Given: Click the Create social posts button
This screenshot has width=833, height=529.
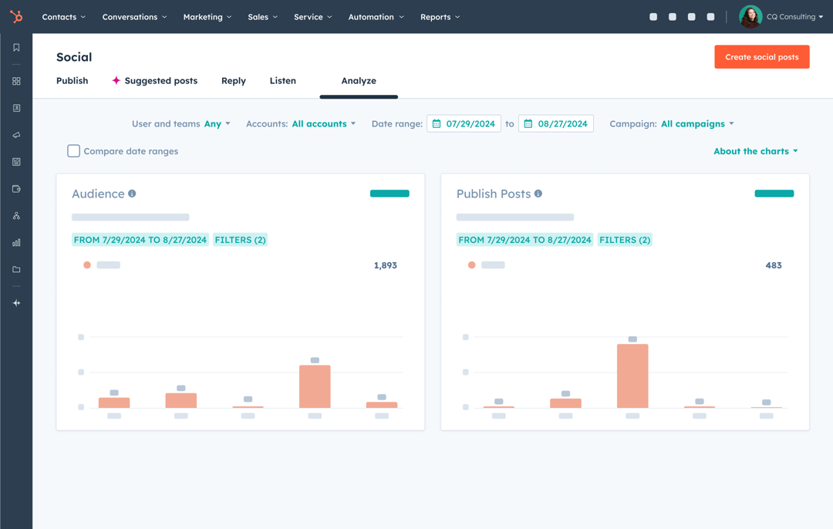Looking at the screenshot, I should tap(761, 57).
